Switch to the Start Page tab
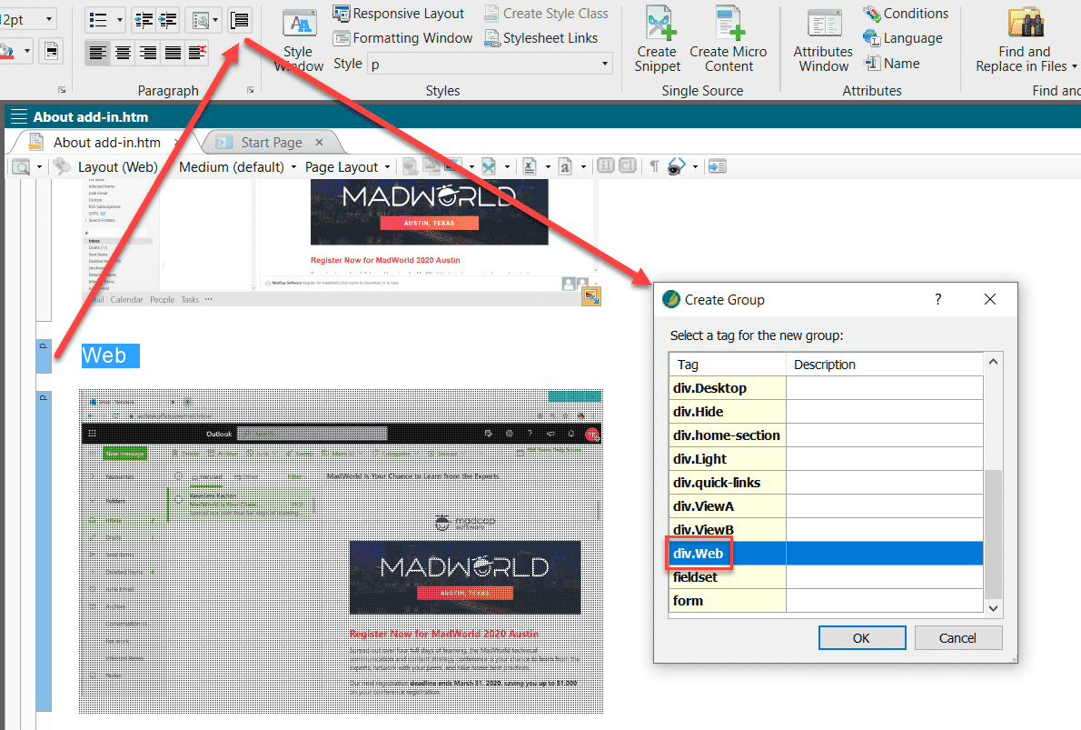The width and height of the screenshot is (1081, 730). [x=272, y=142]
